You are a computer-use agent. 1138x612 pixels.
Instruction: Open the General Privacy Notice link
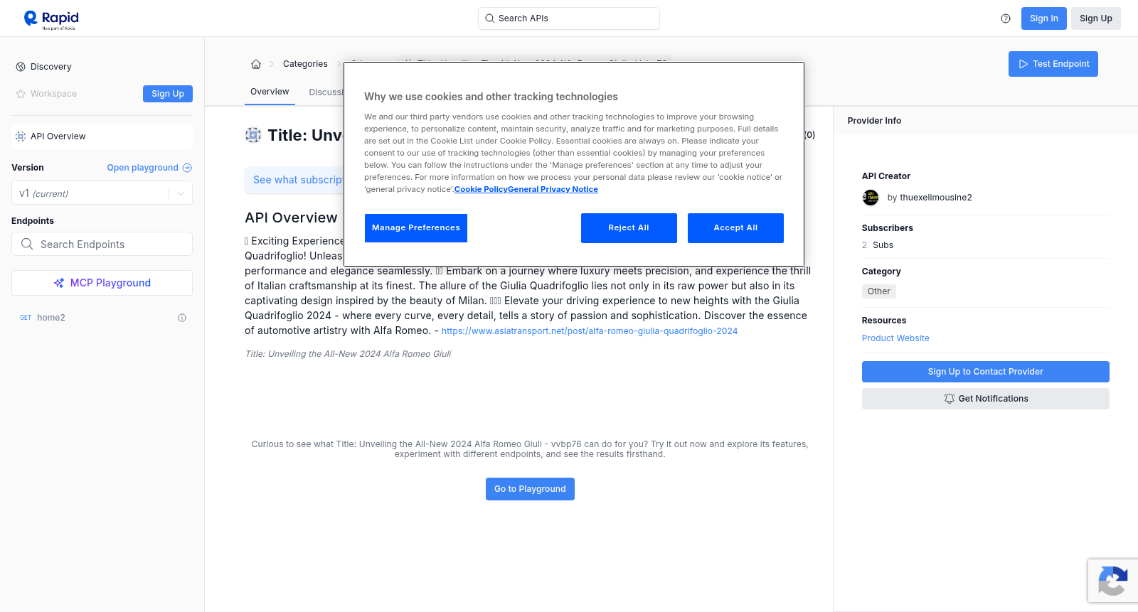[553, 189]
